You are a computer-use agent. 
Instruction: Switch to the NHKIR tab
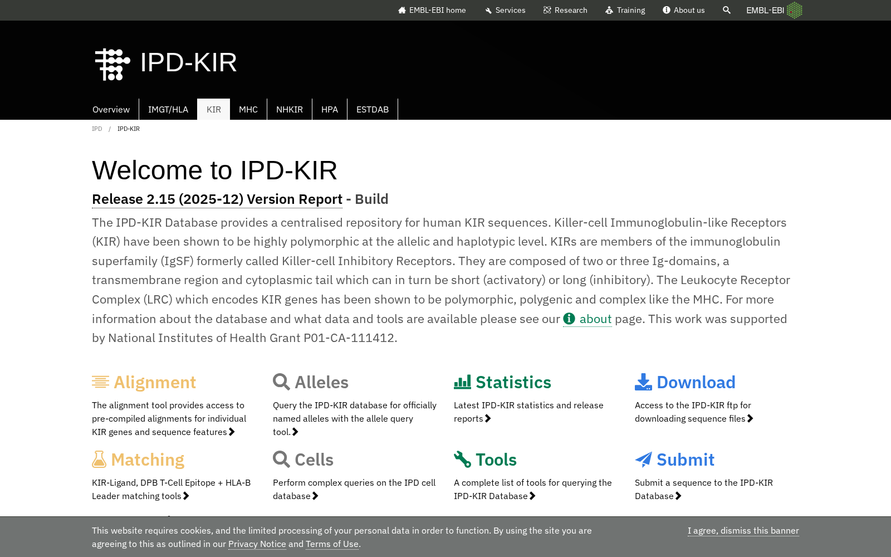(290, 109)
